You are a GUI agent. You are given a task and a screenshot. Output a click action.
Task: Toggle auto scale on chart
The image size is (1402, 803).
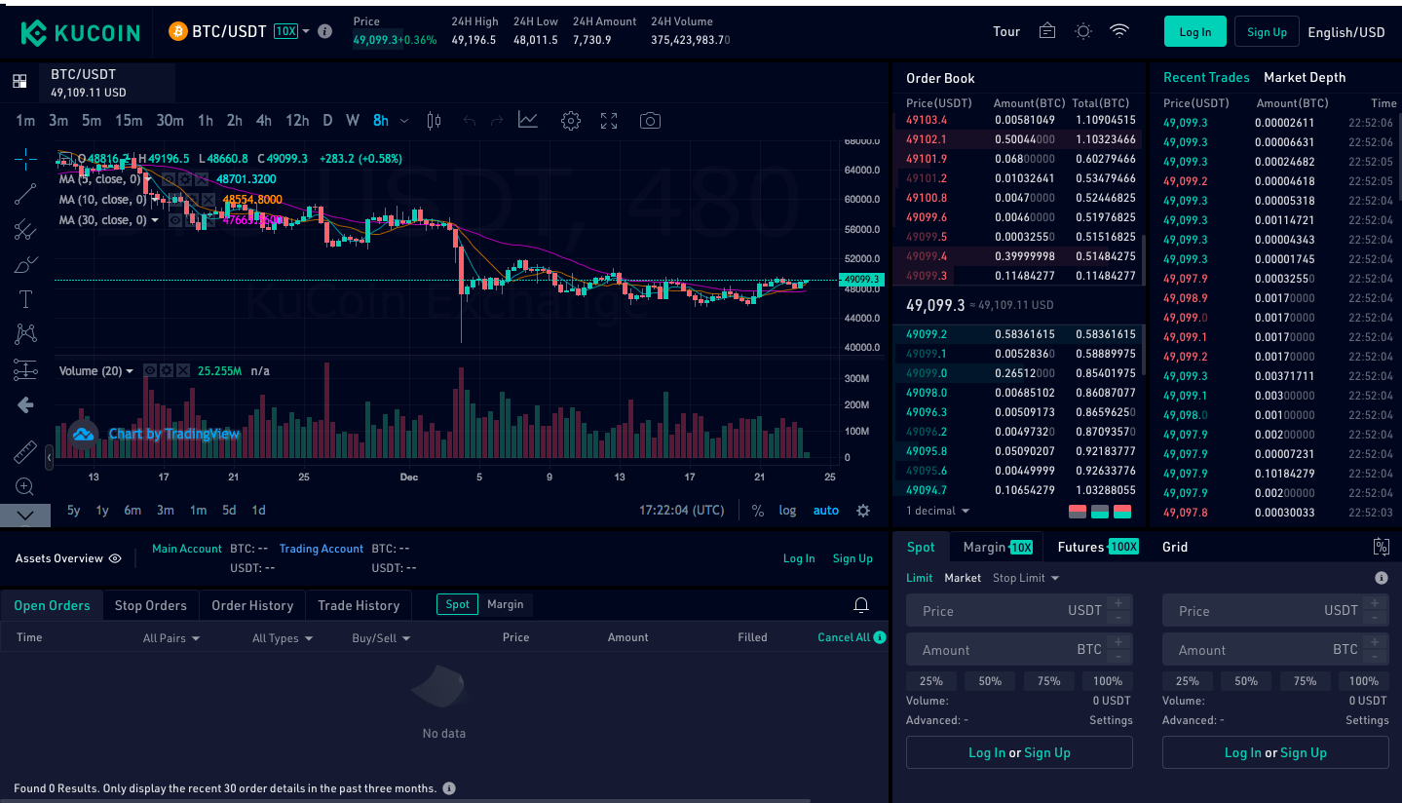(x=826, y=511)
